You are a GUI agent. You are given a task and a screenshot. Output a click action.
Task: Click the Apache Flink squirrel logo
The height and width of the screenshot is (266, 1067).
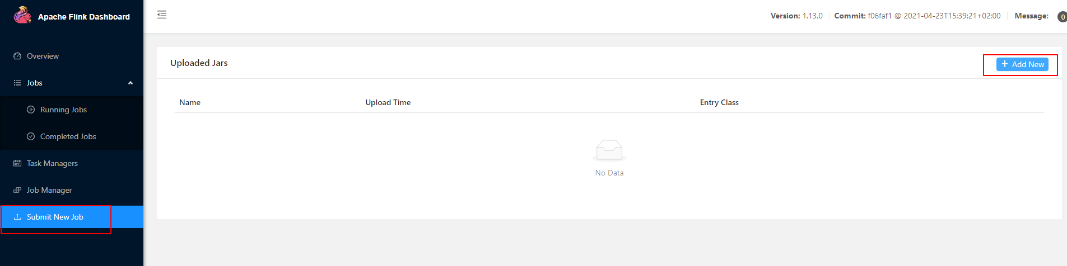click(x=22, y=15)
